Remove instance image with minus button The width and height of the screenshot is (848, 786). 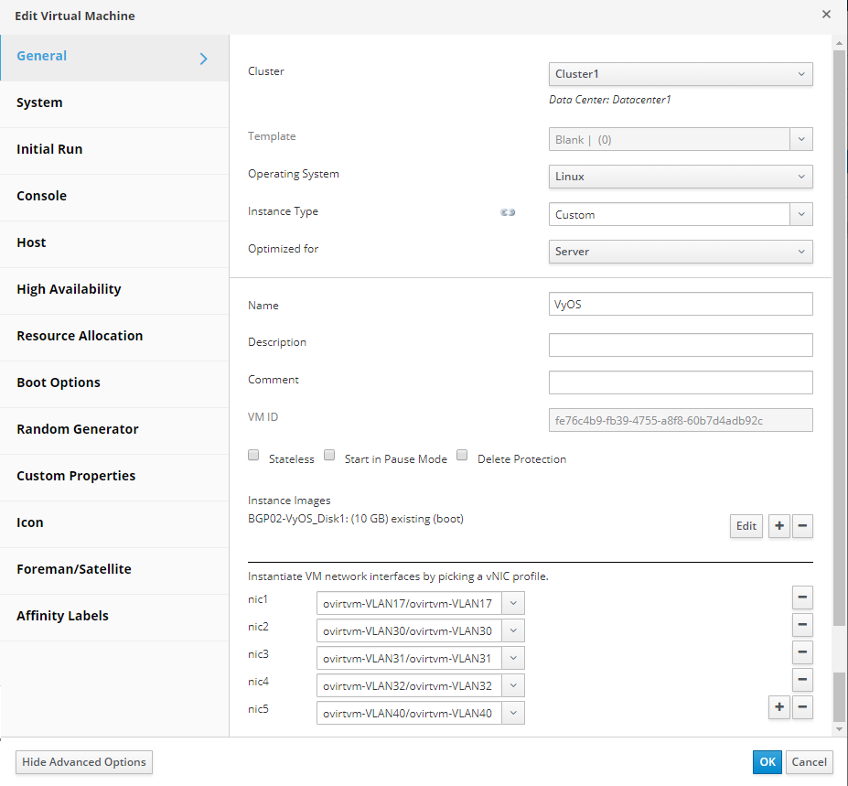(802, 525)
